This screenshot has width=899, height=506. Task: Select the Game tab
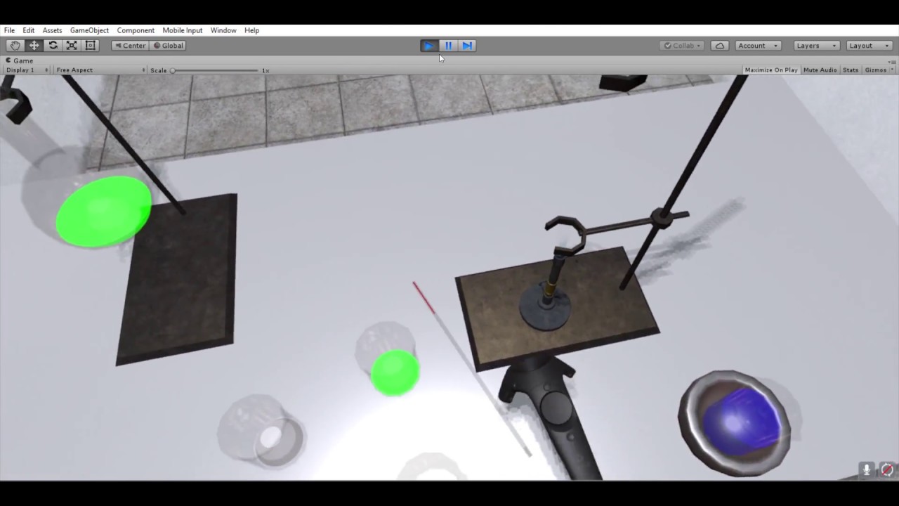point(20,60)
